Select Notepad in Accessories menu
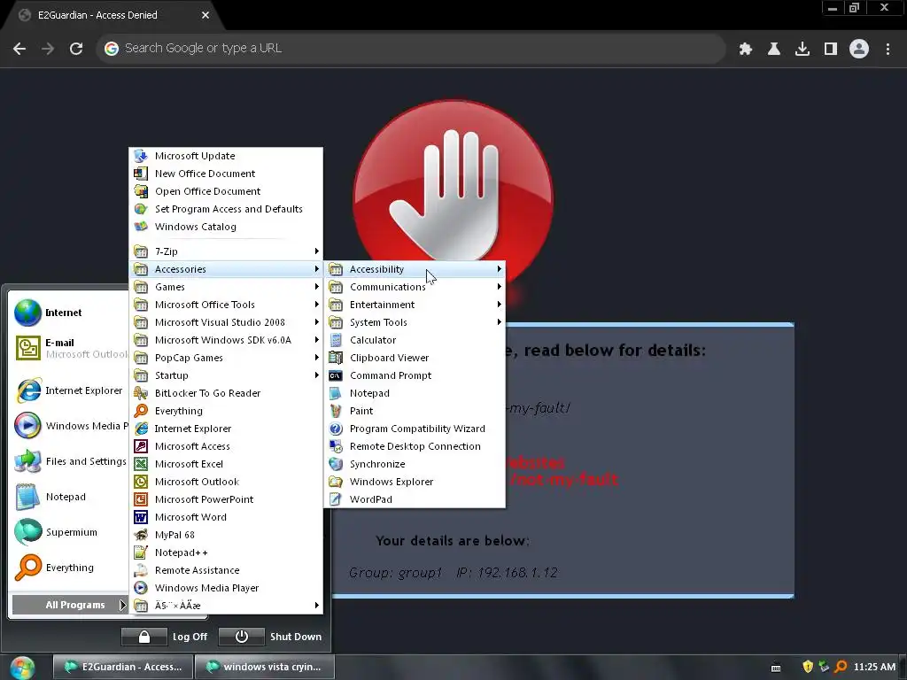Viewport: 907px width, 680px height. pyautogui.click(x=415, y=393)
